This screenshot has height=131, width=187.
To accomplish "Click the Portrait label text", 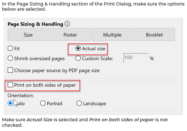I will (x=55, y=103).
